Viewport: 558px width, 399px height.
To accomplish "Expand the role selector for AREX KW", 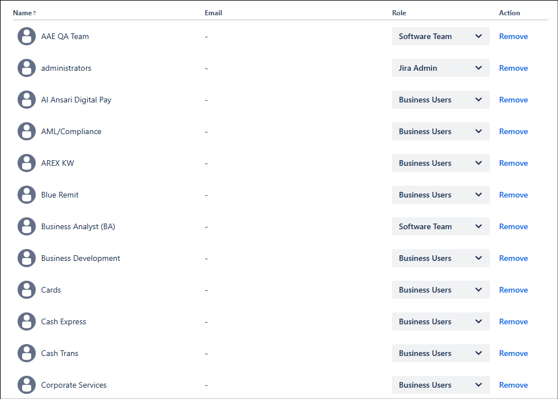I will pyautogui.click(x=441, y=163).
